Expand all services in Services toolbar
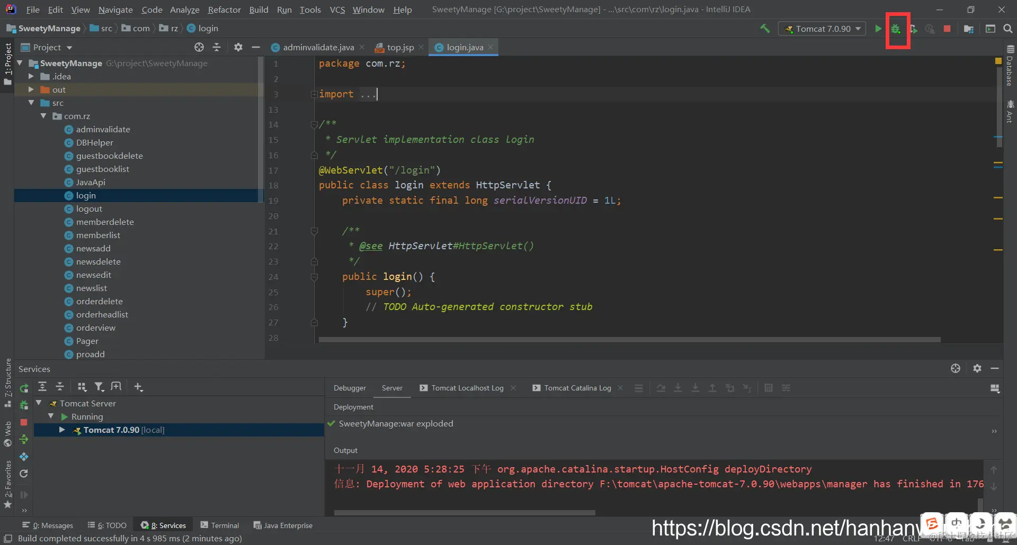1017x545 pixels. point(42,387)
